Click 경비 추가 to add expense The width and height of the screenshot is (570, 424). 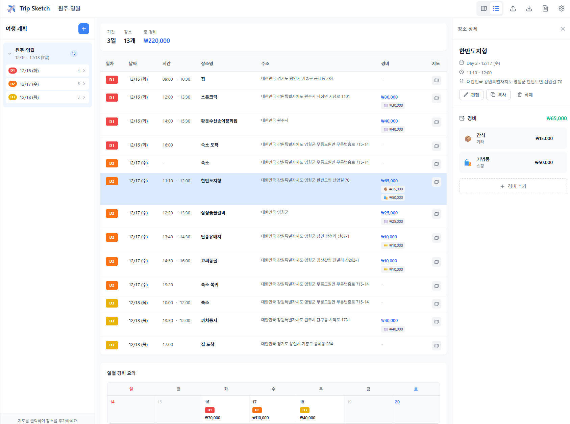[513, 186]
